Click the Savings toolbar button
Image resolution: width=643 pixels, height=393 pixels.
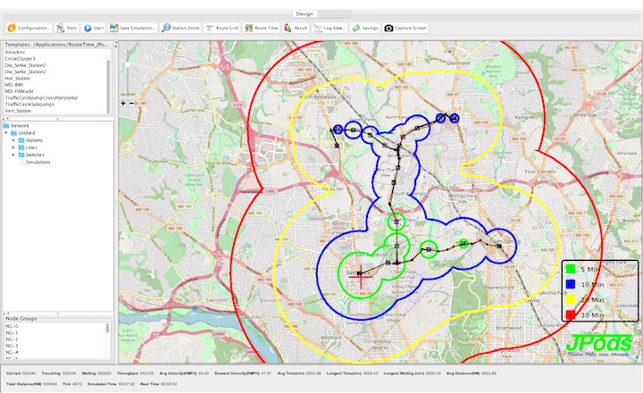[x=368, y=28]
